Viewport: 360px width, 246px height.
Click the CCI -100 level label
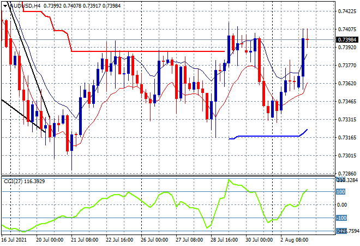coord(341,218)
